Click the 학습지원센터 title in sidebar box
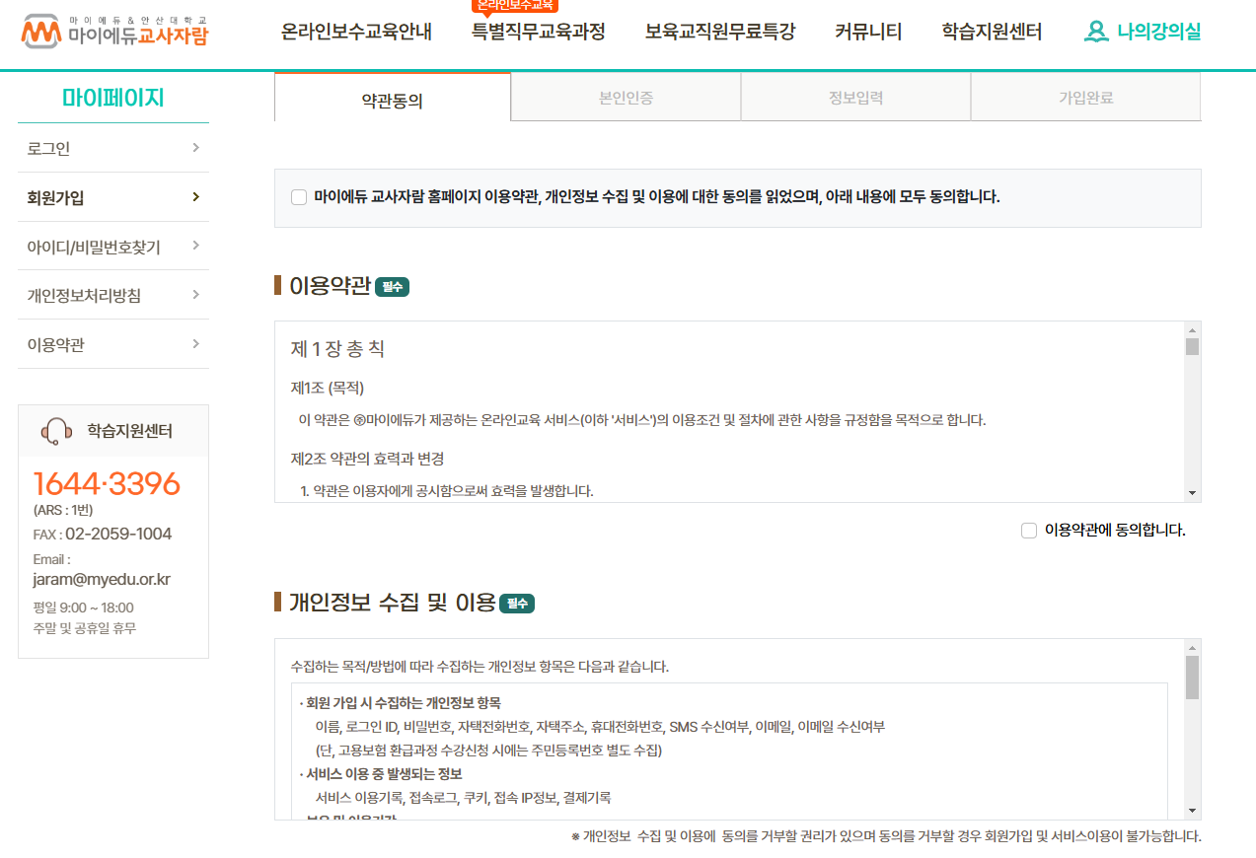Screen dimensions: 1256x858 point(129,431)
